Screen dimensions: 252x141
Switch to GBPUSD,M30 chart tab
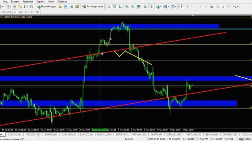[x=139, y=135]
